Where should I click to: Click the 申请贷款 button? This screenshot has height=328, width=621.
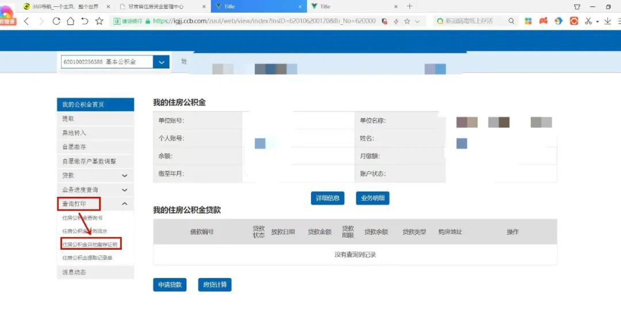[x=170, y=285]
